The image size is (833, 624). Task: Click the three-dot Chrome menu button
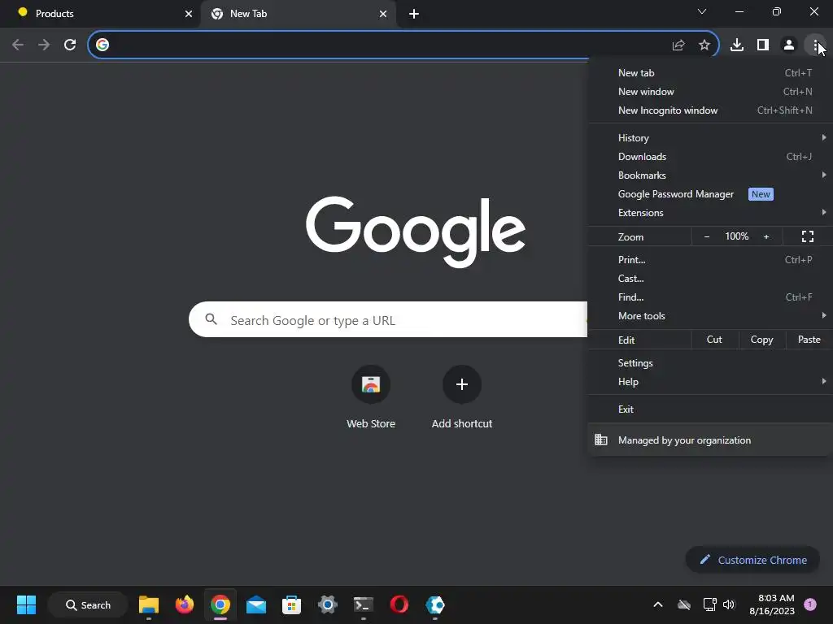815,45
